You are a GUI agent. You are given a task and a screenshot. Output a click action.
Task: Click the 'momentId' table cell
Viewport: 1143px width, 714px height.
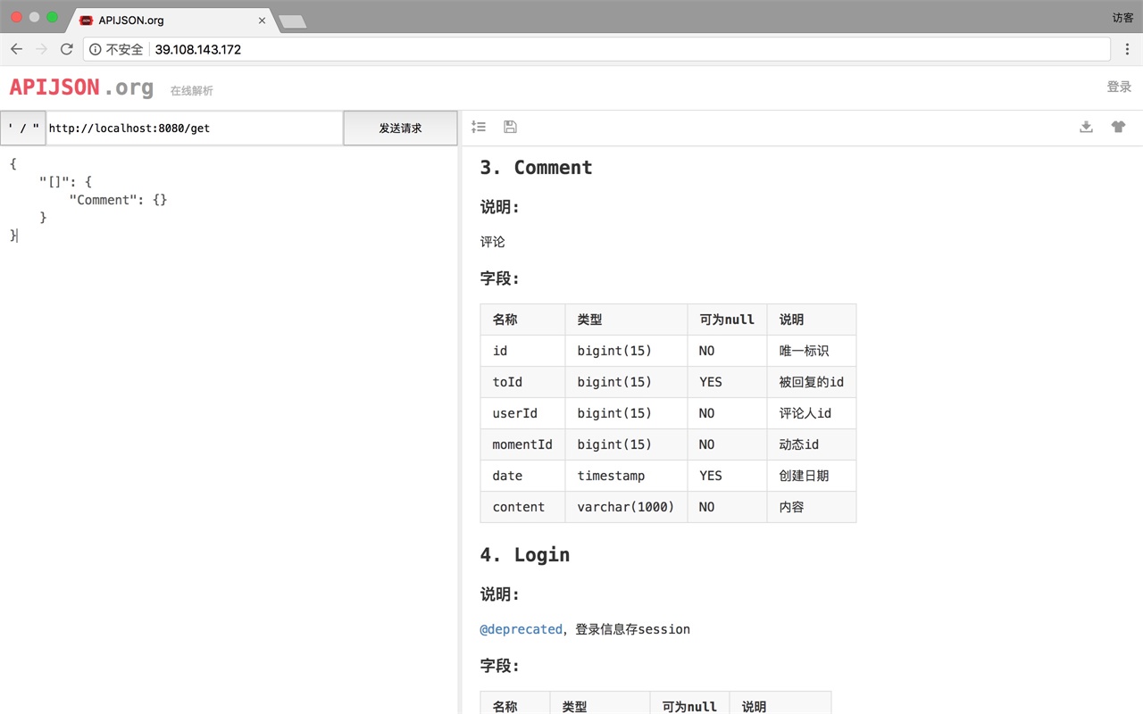[522, 444]
